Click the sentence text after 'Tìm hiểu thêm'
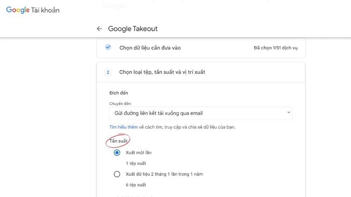This screenshot has height=197, width=351. click(x=191, y=127)
